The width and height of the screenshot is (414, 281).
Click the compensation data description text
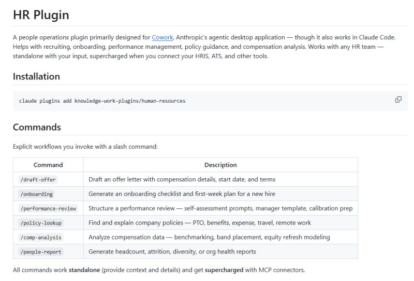point(209,237)
